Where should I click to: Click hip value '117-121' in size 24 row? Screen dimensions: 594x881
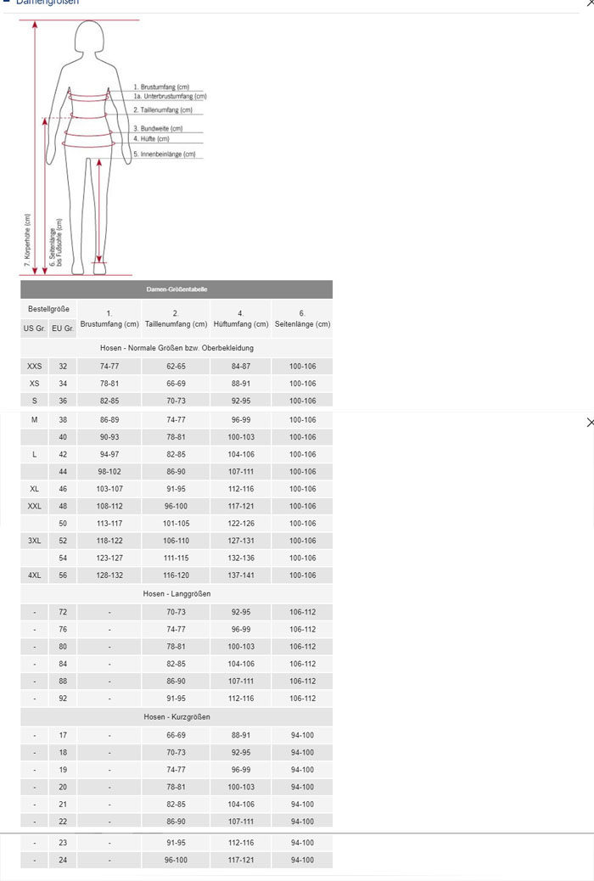(241, 861)
